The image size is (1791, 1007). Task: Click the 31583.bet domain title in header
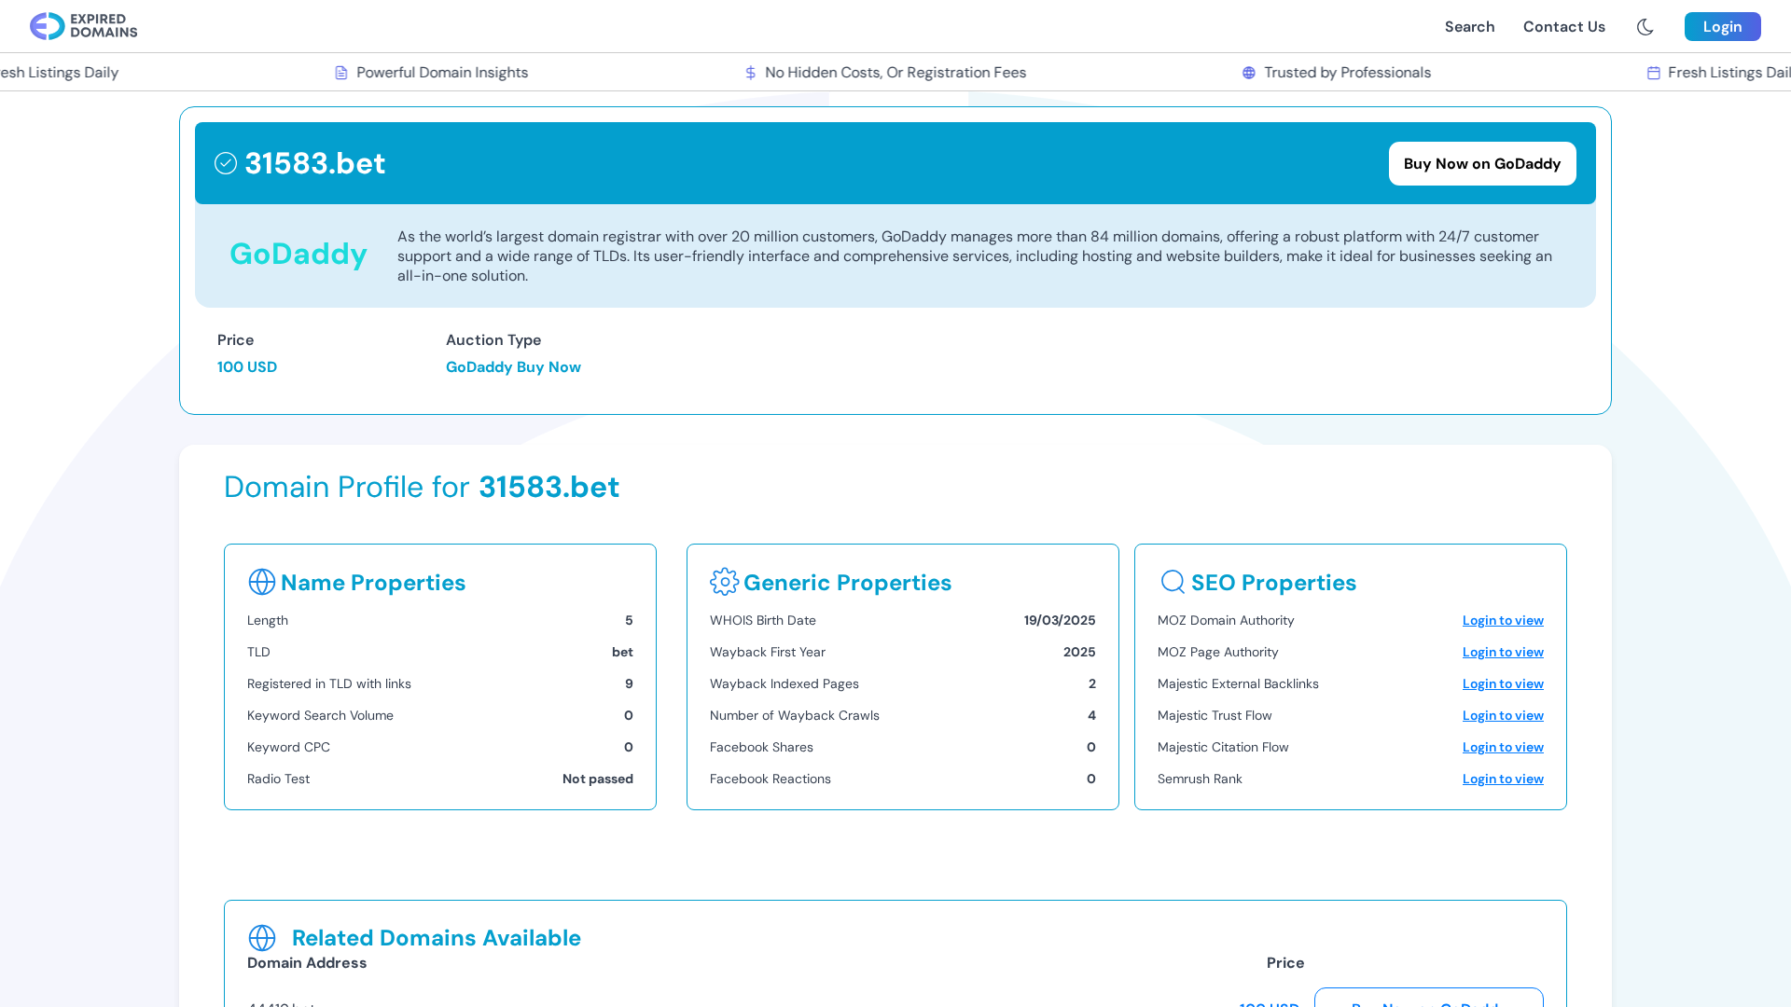point(314,163)
